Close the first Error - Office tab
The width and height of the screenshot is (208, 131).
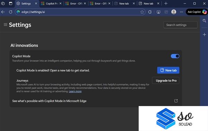85,3
